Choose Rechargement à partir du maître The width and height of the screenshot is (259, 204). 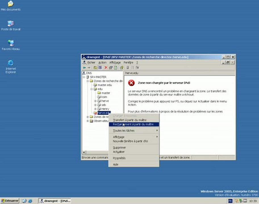click(x=134, y=124)
